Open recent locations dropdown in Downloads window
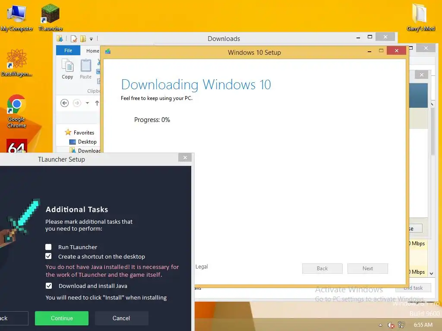This screenshot has width=442, height=331. [x=87, y=103]
